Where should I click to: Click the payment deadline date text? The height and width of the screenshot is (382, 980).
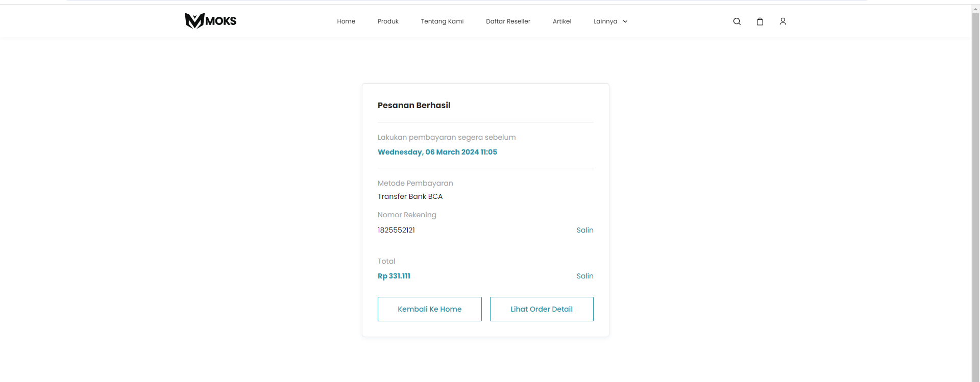[437, 152]
